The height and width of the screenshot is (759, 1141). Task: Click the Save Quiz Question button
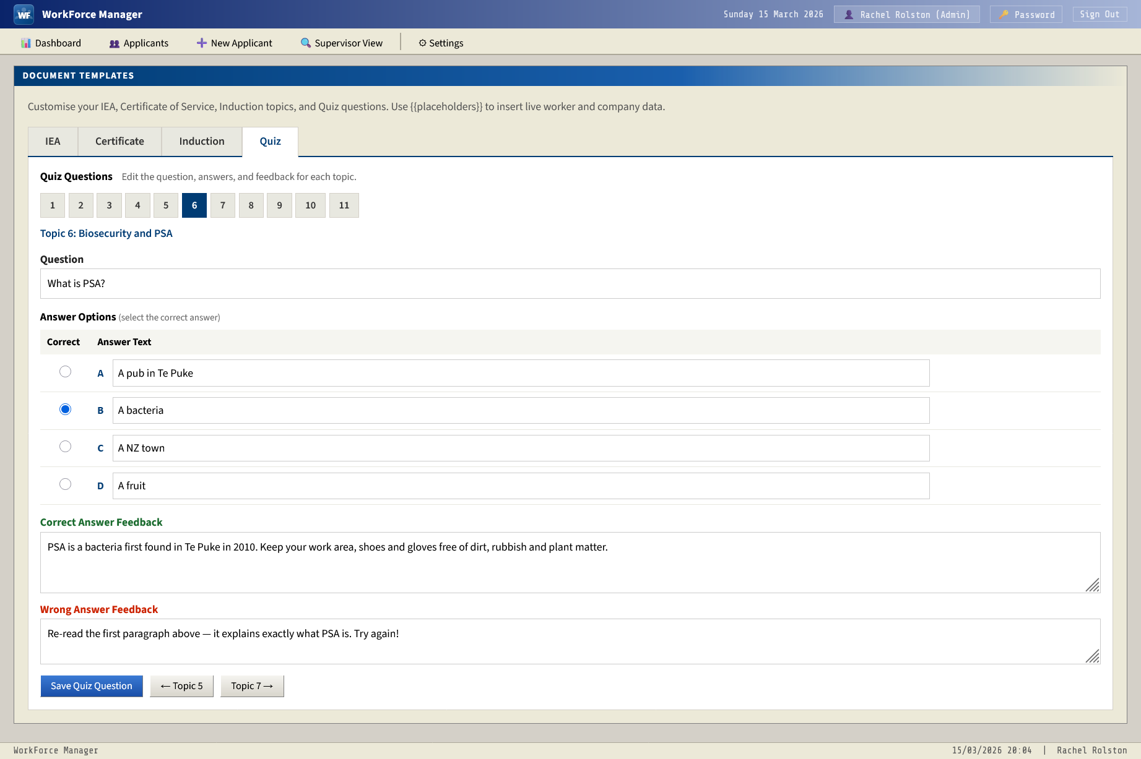91,685
